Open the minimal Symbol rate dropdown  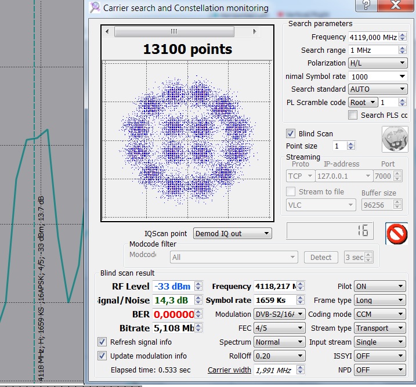coord(378,77)
